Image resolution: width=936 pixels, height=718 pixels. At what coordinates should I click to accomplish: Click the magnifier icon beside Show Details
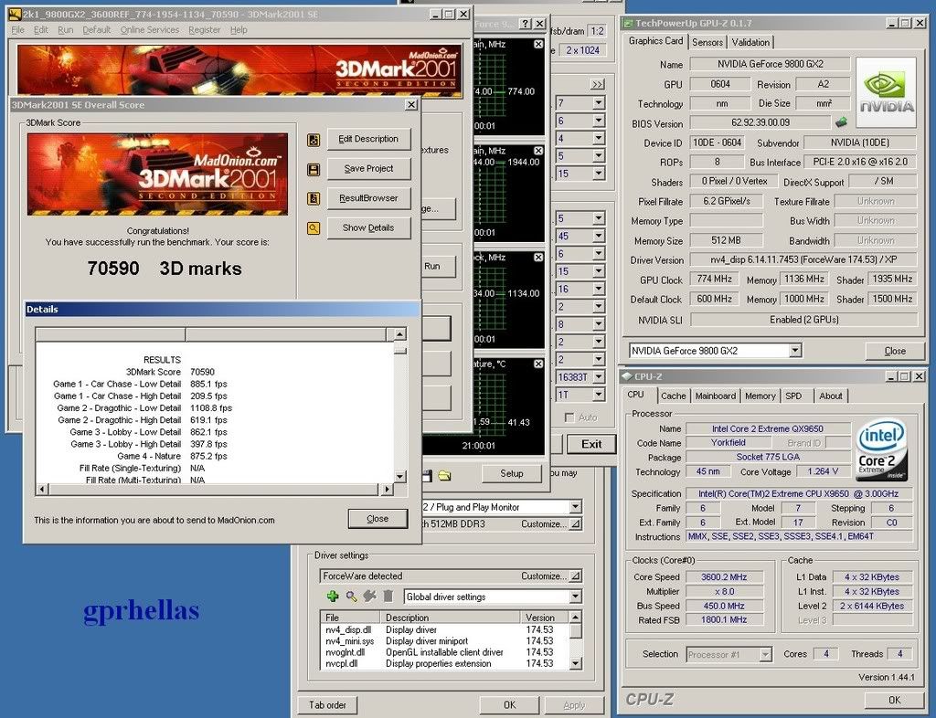click(x=314, y=227)
